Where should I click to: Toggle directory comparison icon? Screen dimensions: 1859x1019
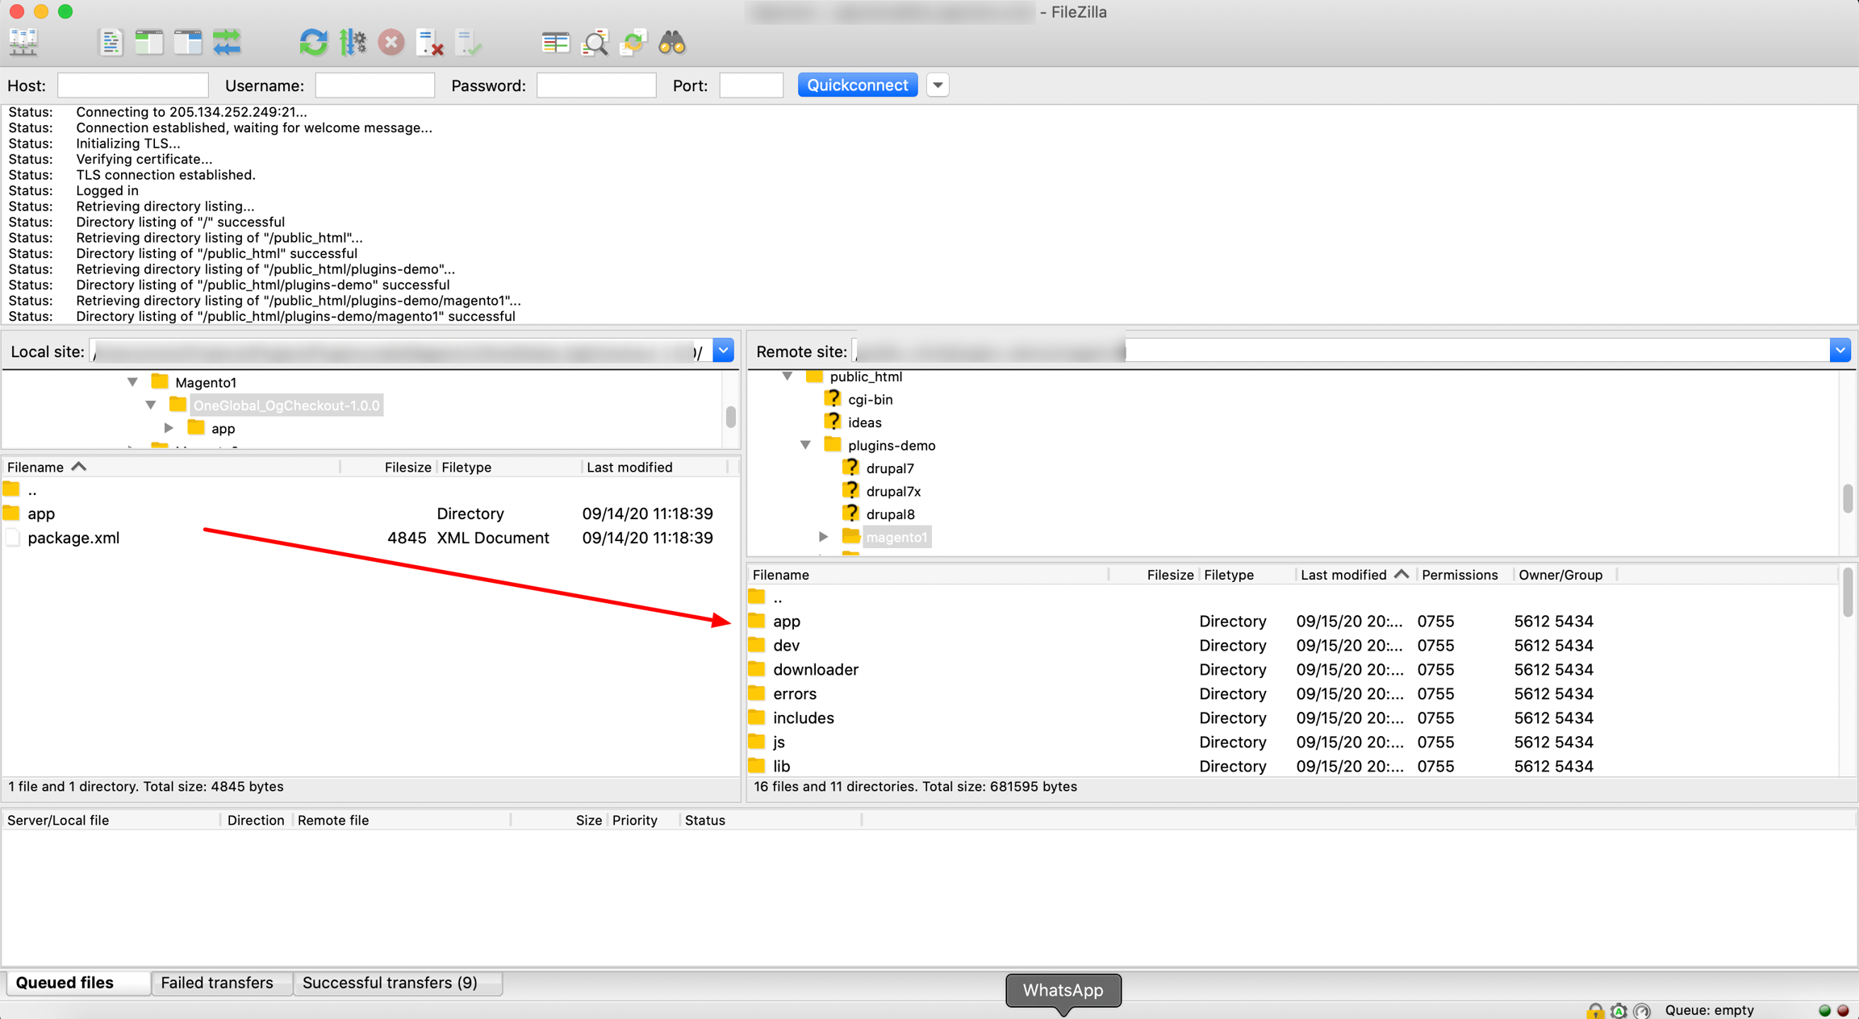(x=595, y=42)
